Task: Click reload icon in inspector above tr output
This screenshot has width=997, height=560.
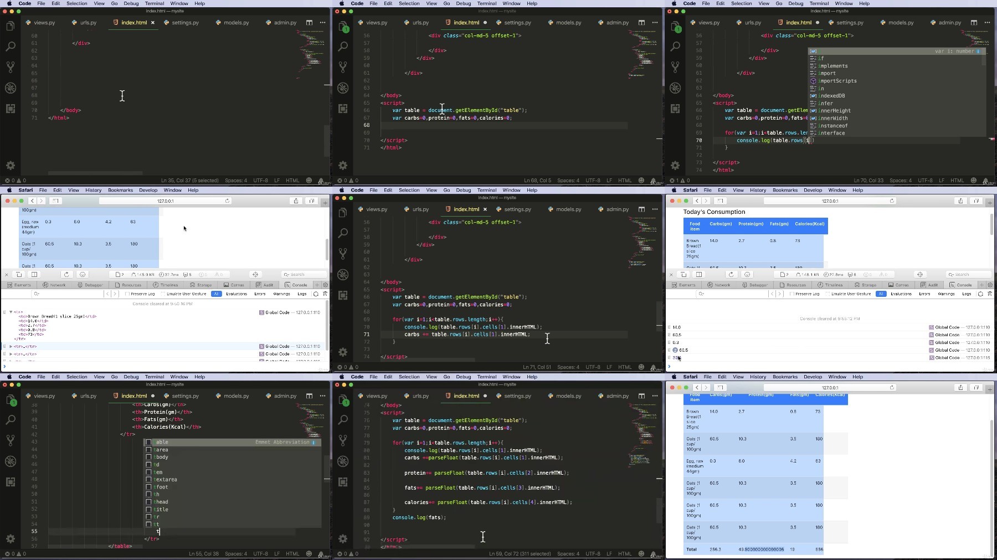Action: 66,274
